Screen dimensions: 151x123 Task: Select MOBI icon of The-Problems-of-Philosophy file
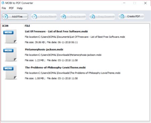coord(10,73)
